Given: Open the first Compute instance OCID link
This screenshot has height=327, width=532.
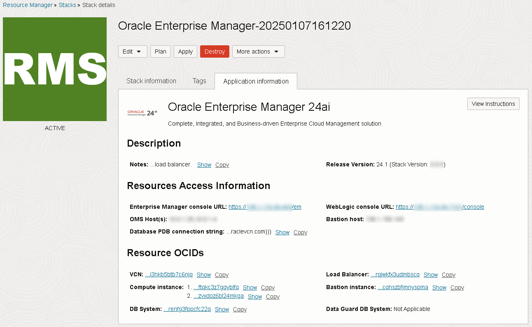Looking at the screenshot, I should coord(216,287).
